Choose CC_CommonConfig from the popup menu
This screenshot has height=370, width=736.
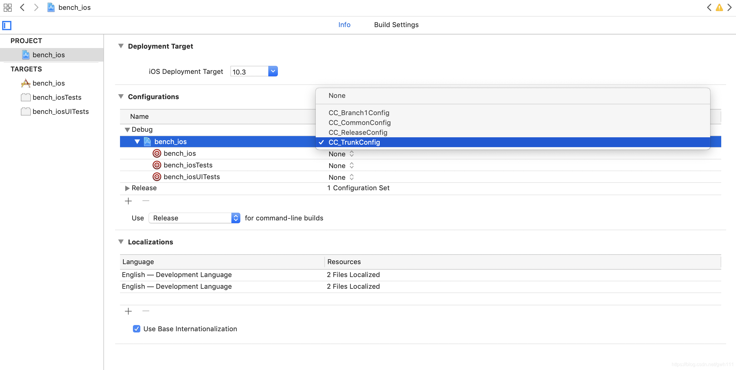(359, 123)
